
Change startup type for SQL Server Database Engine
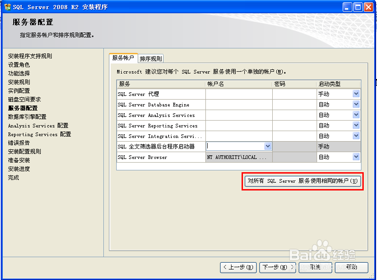(x=355, y=104)
